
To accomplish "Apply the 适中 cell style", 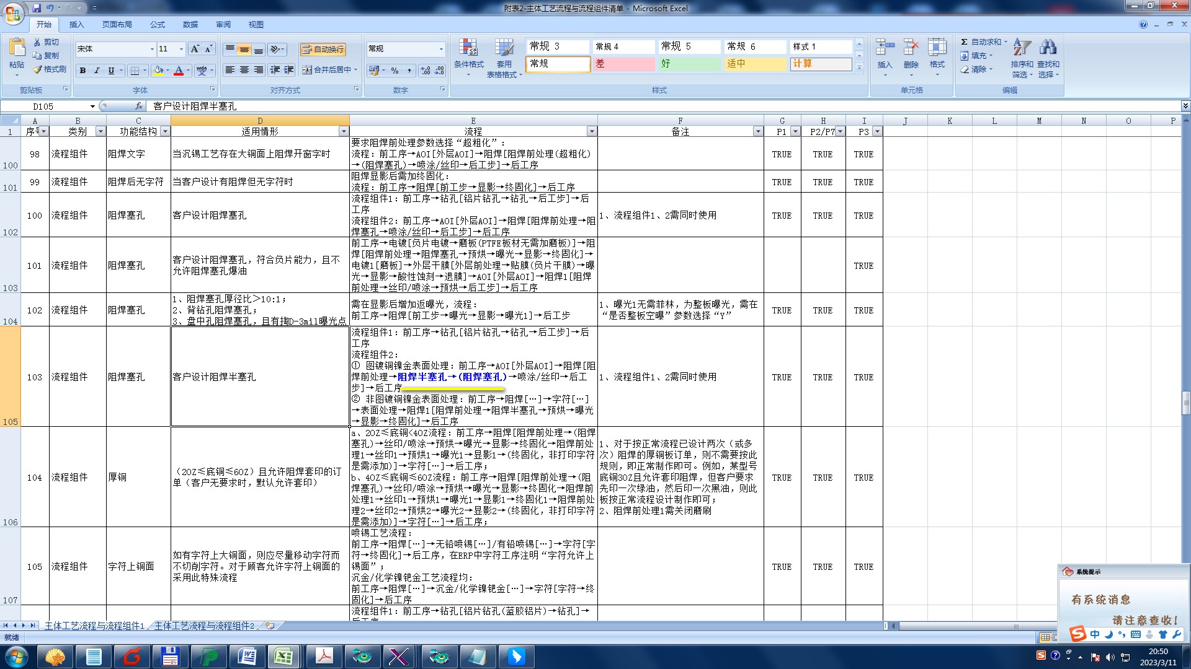I will [754, 64].
